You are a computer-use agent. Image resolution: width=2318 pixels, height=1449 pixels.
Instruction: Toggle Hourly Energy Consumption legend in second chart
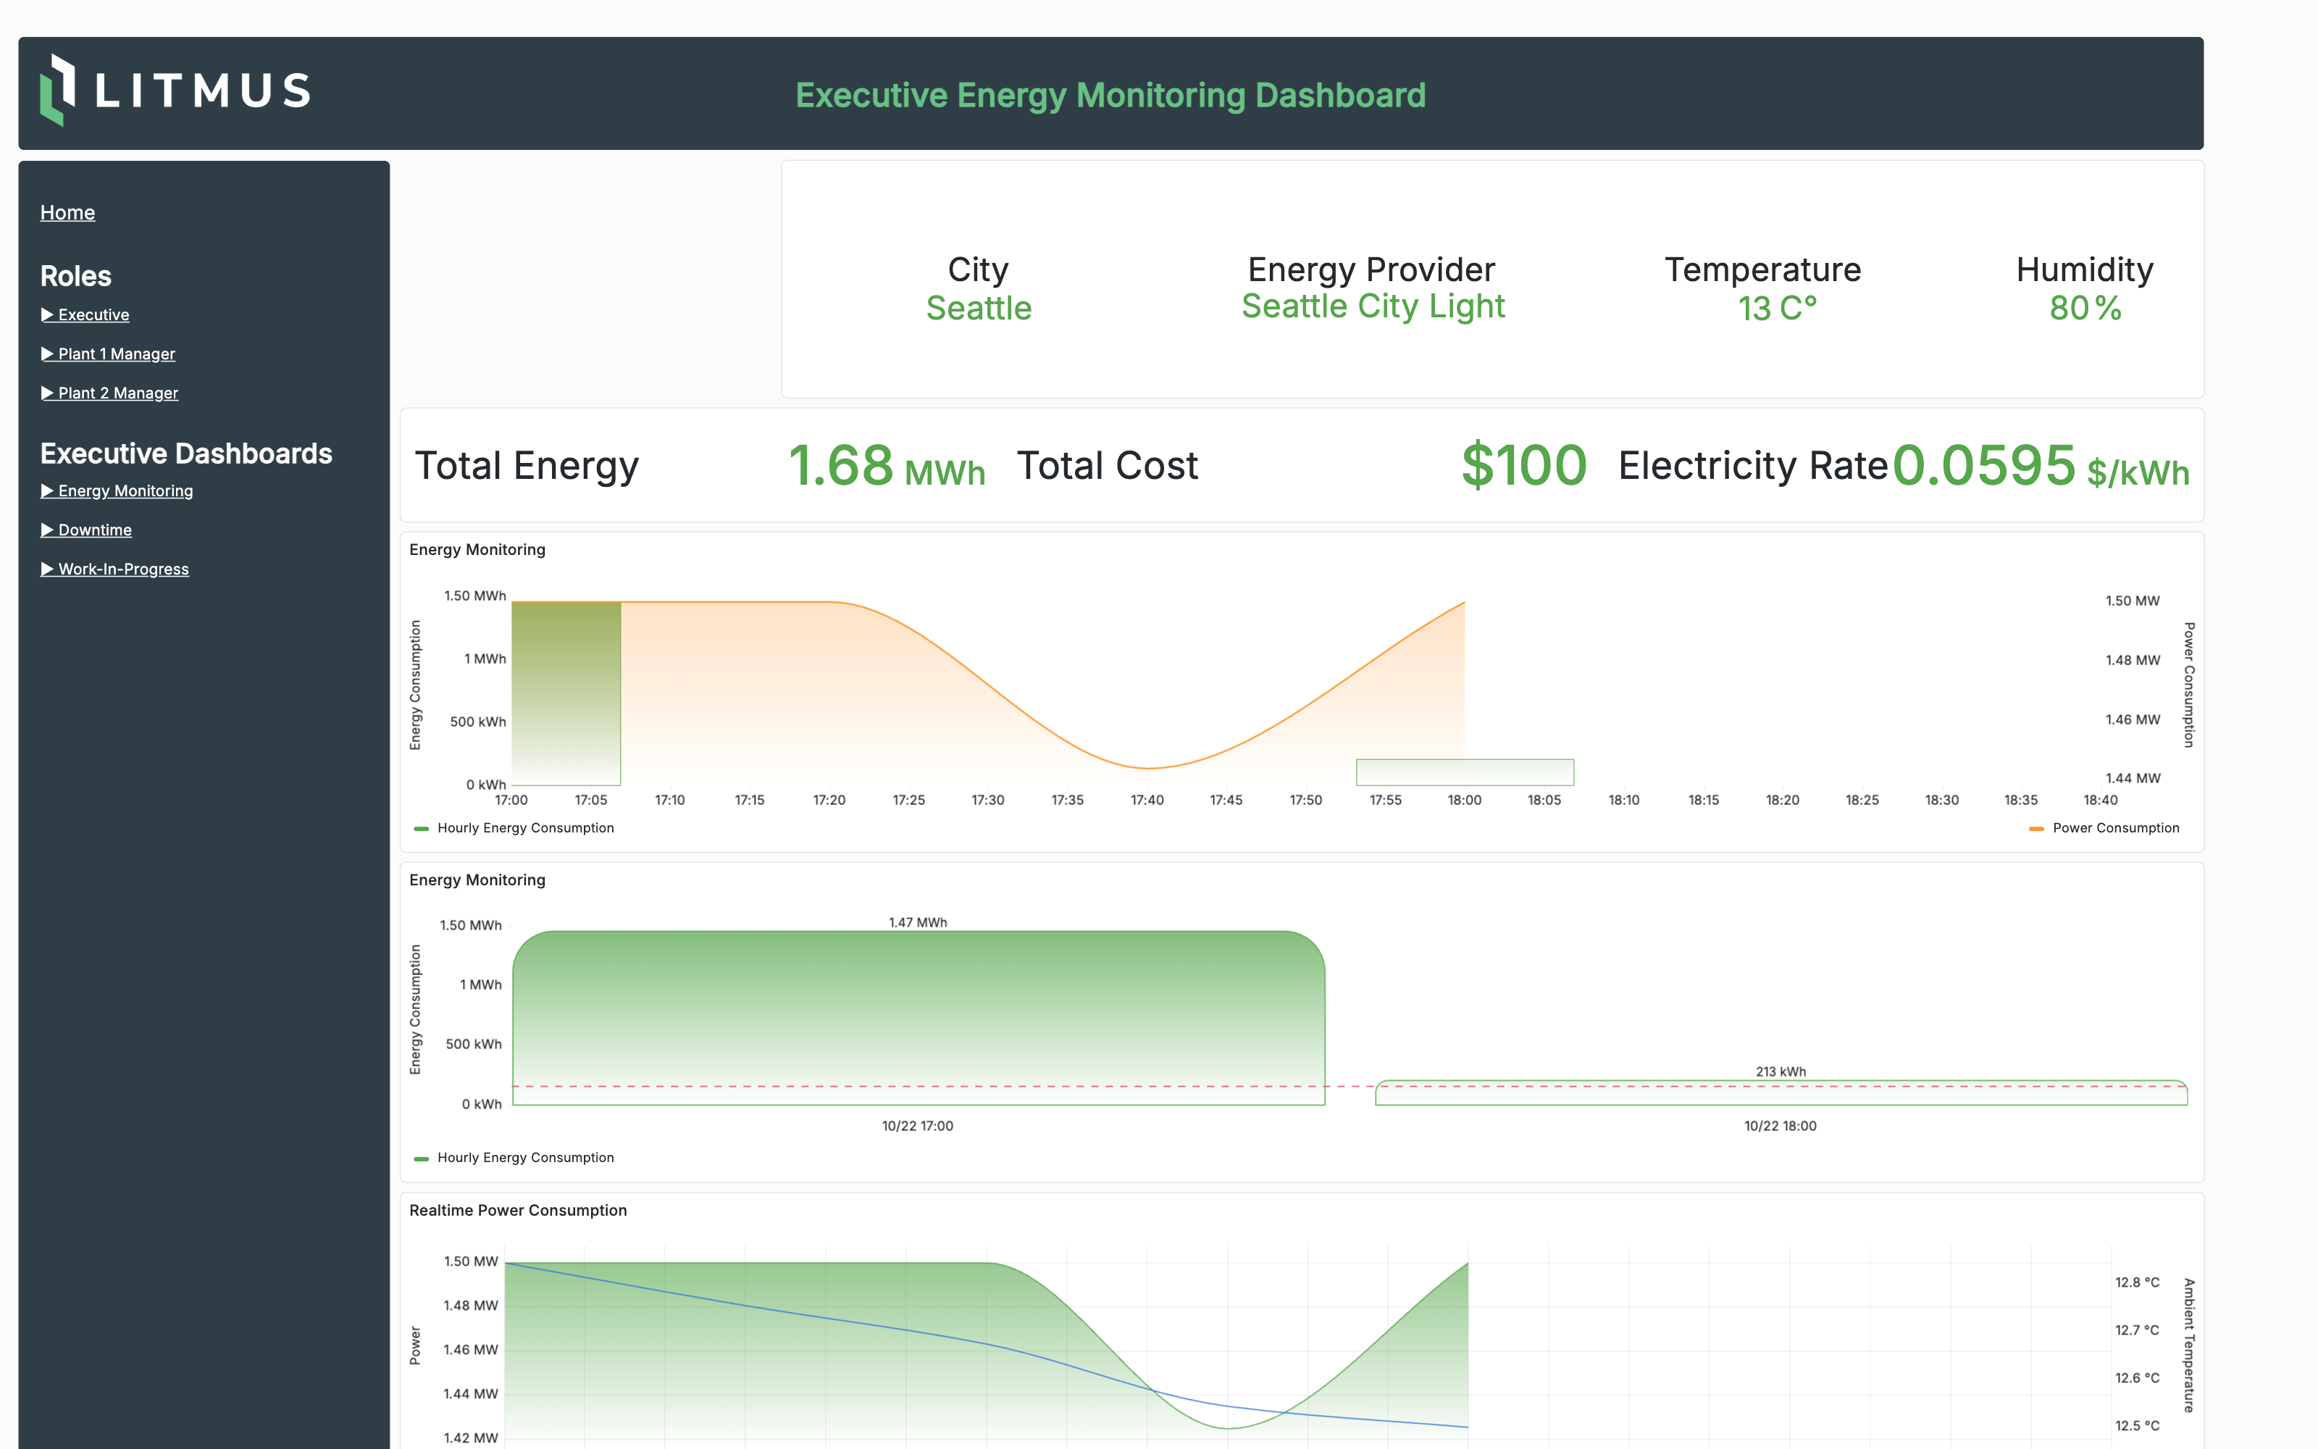[525, 1158]
